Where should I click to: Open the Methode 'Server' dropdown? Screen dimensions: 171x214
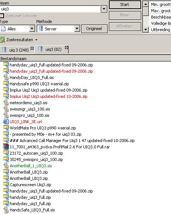pos(77,29)
